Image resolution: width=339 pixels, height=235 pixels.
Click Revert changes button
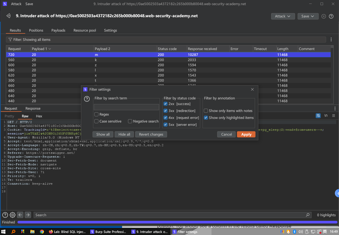coord(151,134)
